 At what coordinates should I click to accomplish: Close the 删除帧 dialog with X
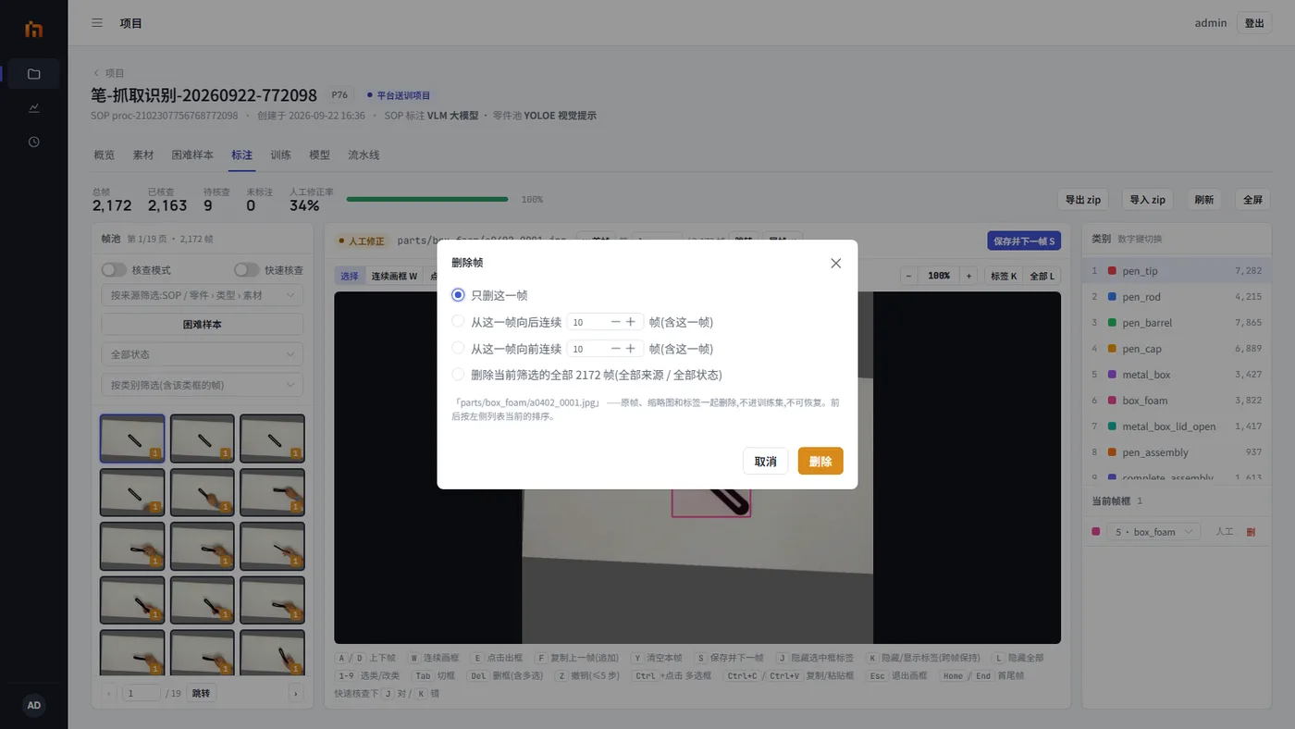click(836, 263)
